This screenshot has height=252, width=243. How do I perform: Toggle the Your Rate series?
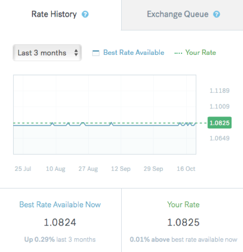(200, 53)
